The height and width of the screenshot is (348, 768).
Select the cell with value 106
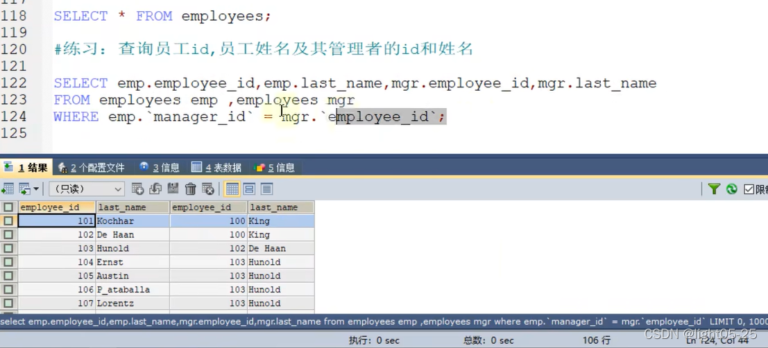click(x=56, y=290)
